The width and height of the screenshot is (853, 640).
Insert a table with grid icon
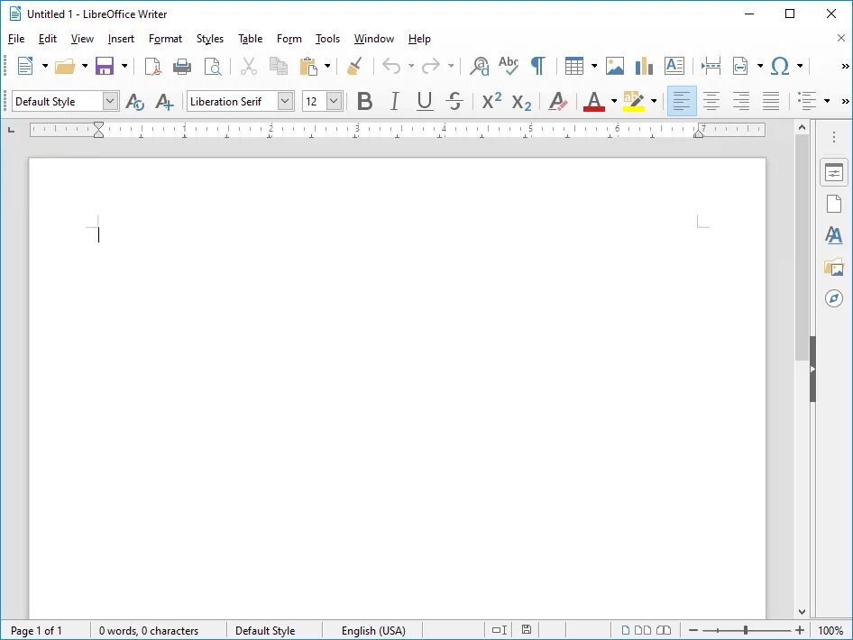573,66
